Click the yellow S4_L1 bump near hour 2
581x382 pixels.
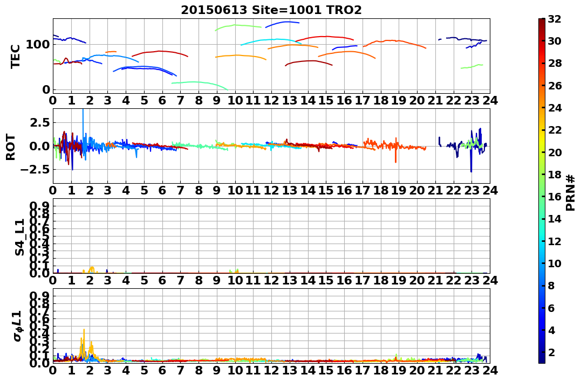click(92, 269)
